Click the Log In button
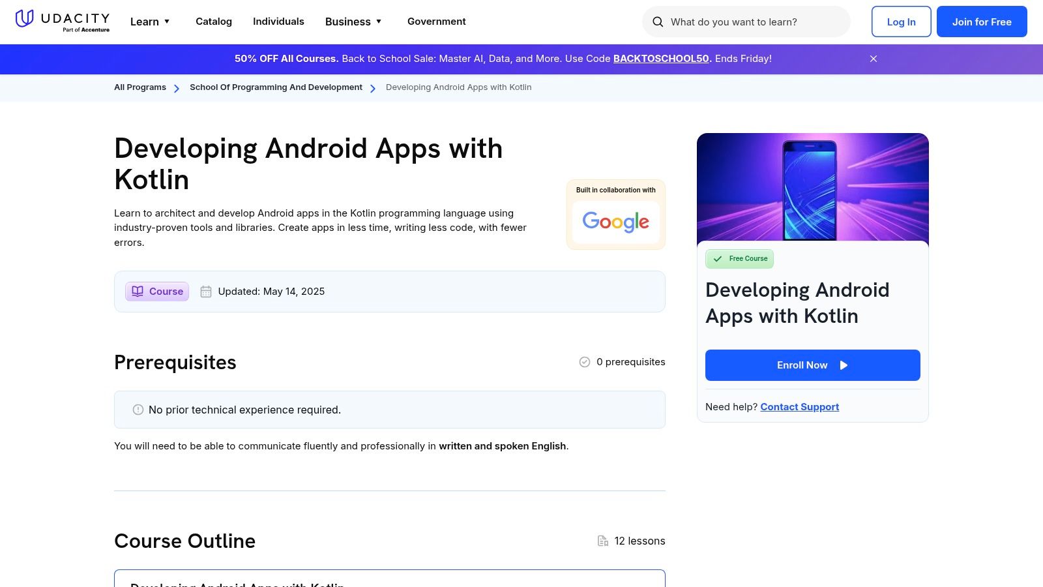This screenshot has height=587, width=1043. click(901, 22)
